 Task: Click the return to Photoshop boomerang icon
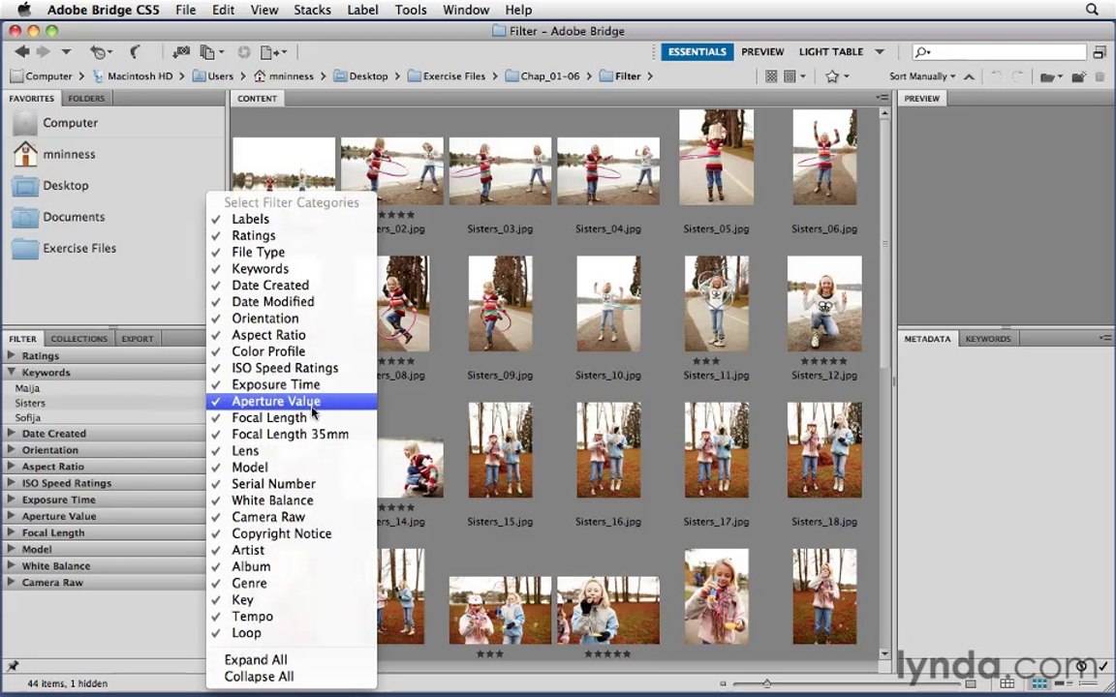[135, 52]
